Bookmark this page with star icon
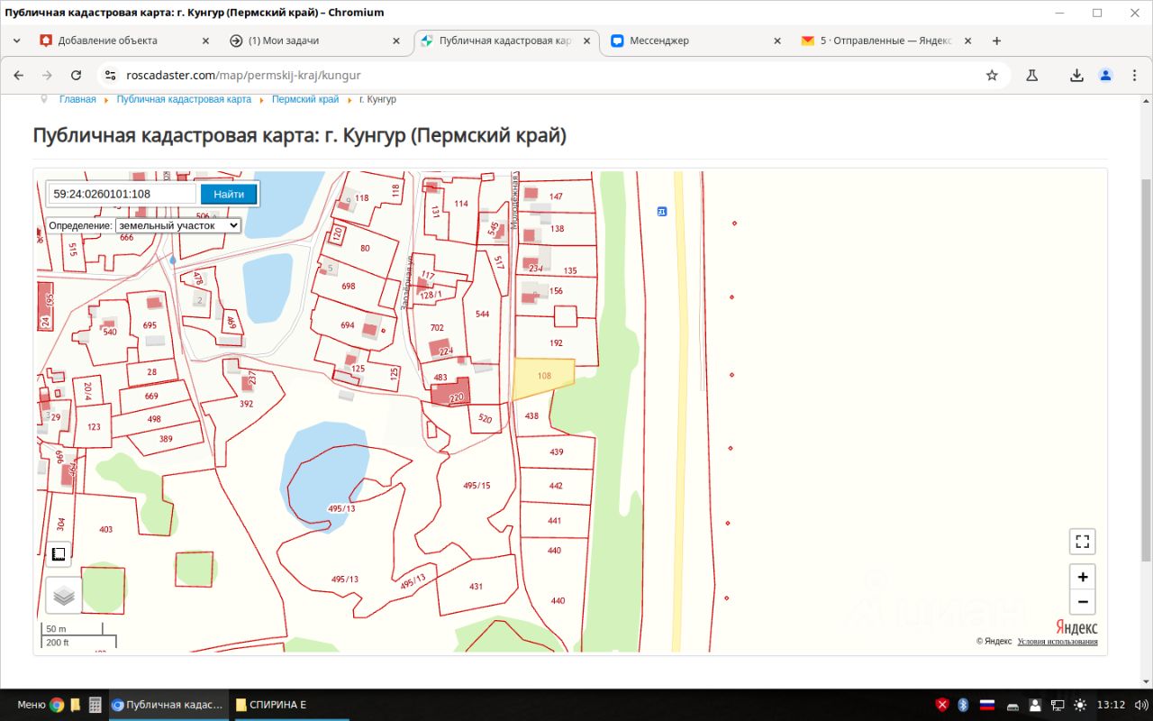 pos(992,76)
